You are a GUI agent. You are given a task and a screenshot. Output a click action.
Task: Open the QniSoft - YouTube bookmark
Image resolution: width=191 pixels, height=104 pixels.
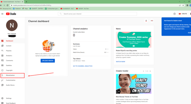tap(82, 9)
